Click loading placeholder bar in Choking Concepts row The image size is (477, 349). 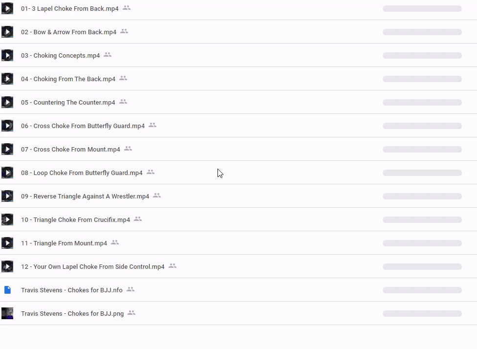click(x=422, y=55)
